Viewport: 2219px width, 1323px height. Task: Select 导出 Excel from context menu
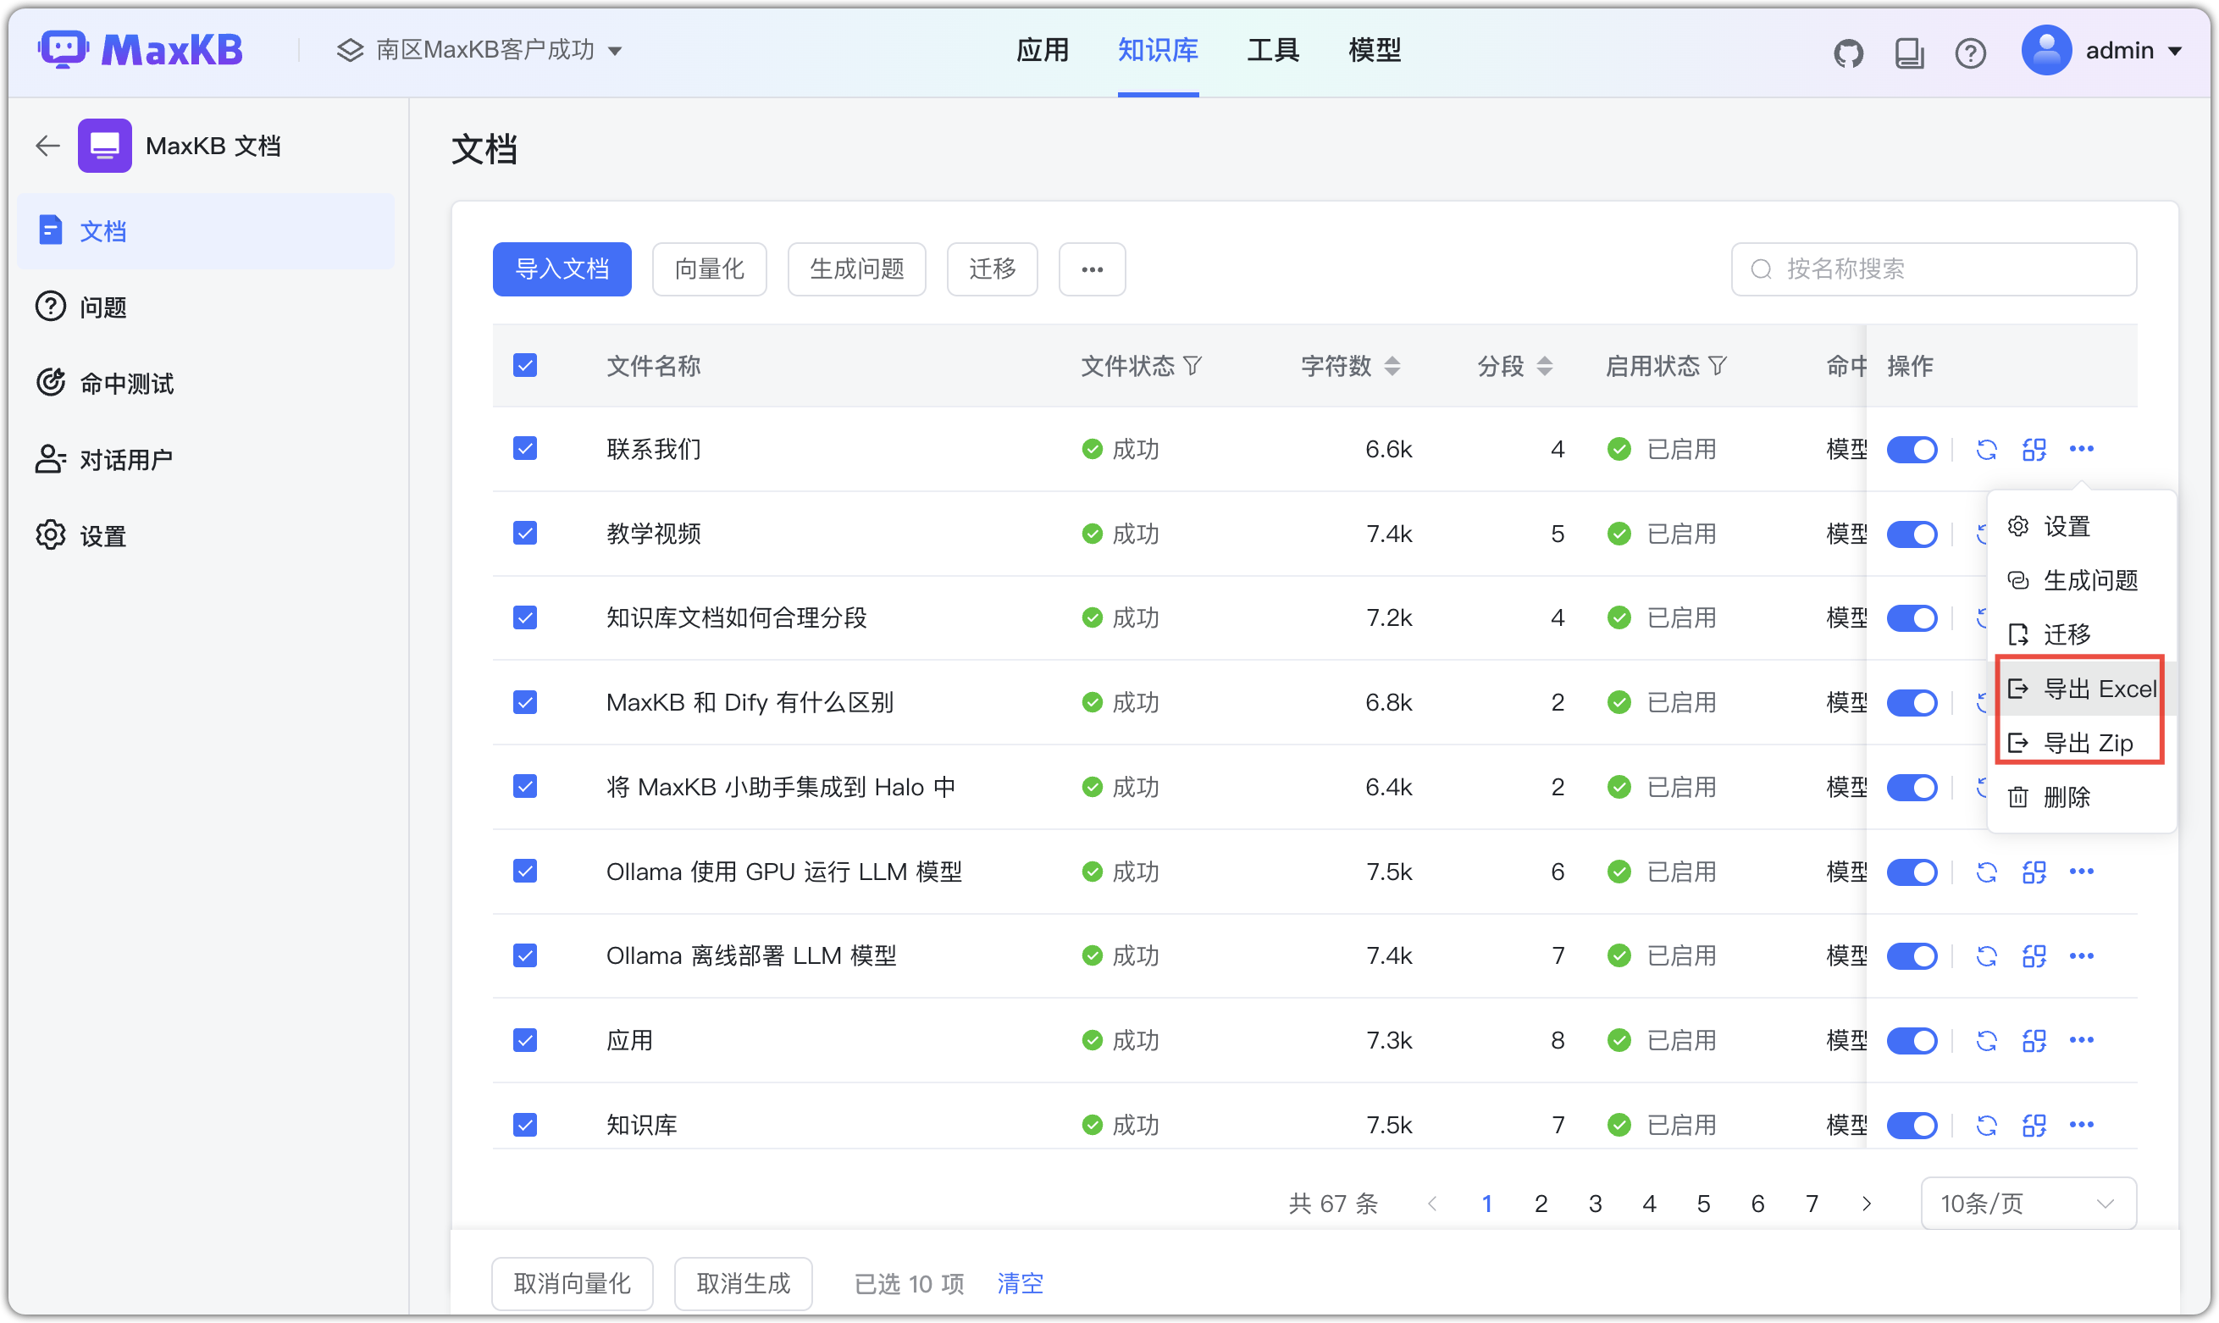pyautogui.click(x=2081, y=689)
